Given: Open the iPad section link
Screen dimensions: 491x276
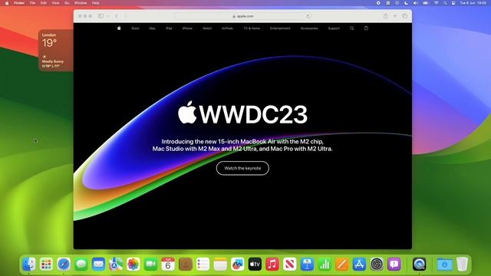Looking at the screenshot, I should click(169, 28).
